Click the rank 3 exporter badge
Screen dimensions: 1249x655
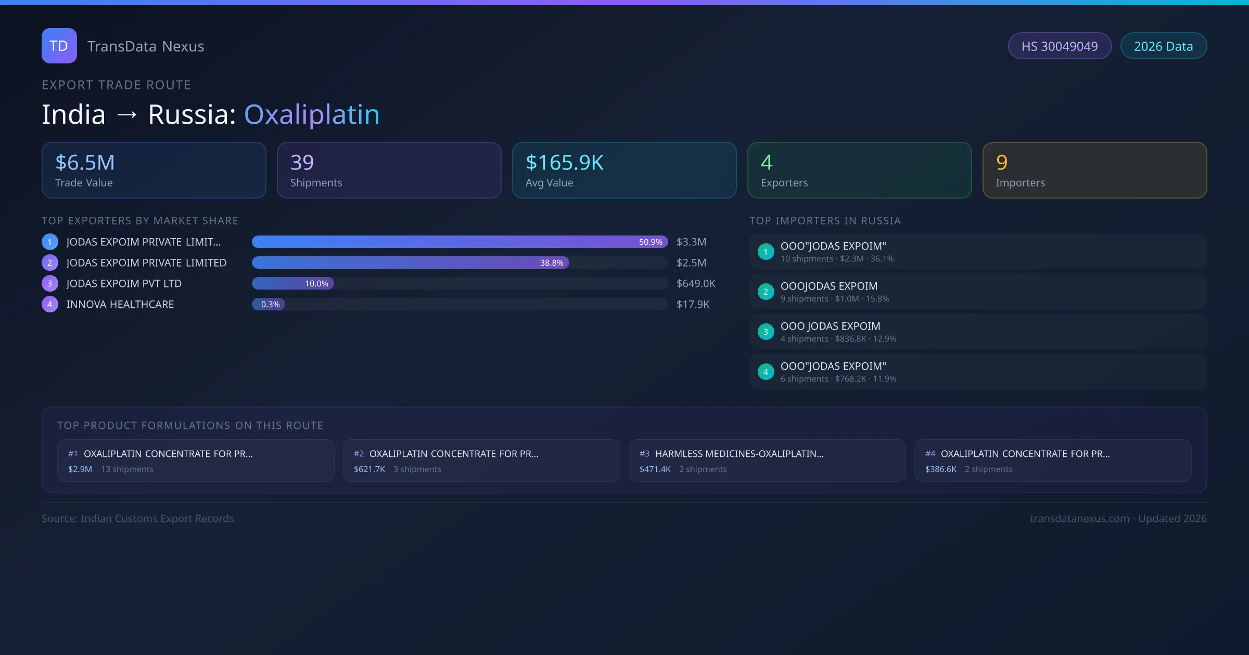point(50,283)
